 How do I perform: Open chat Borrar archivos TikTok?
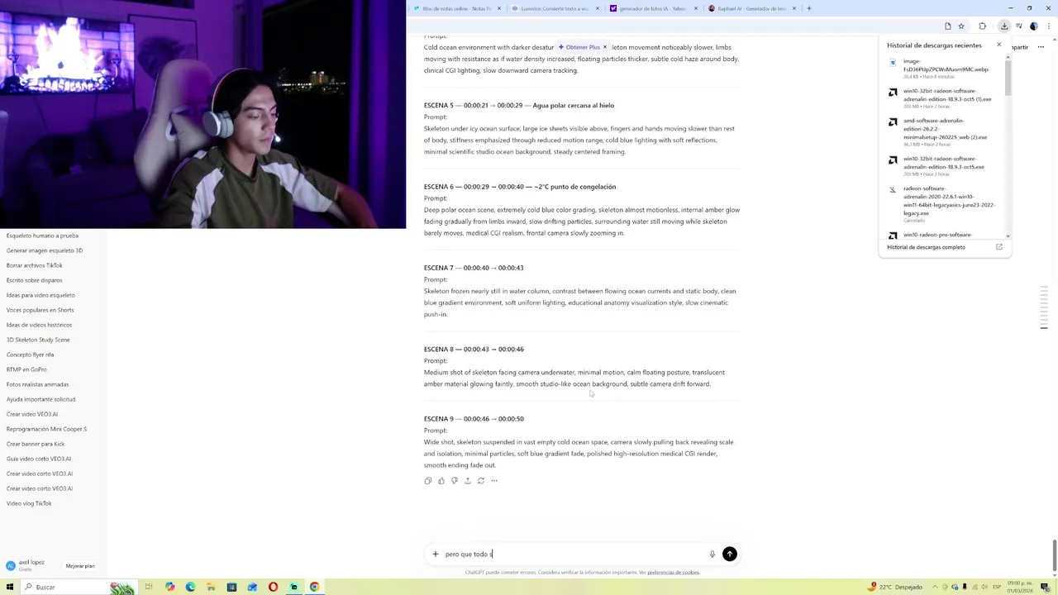pos(35,265)
